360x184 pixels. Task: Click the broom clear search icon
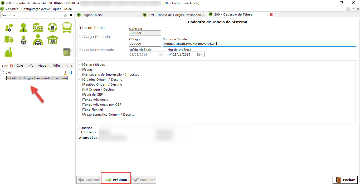65,73
